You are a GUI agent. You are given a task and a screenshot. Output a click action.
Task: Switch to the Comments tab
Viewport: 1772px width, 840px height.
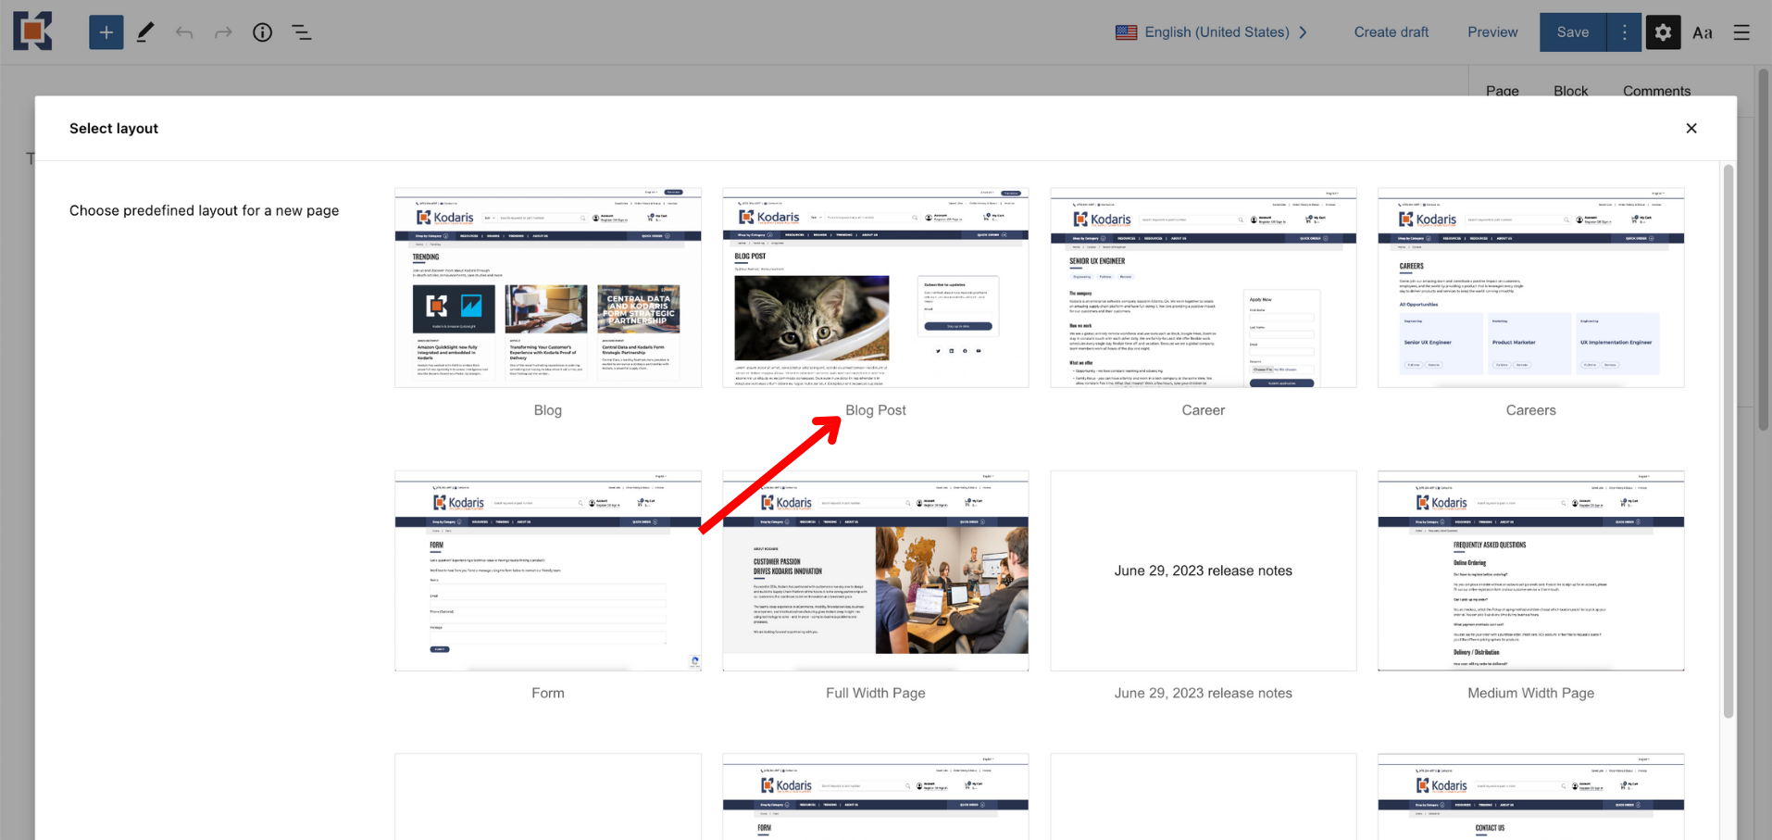pos(1657,91)
